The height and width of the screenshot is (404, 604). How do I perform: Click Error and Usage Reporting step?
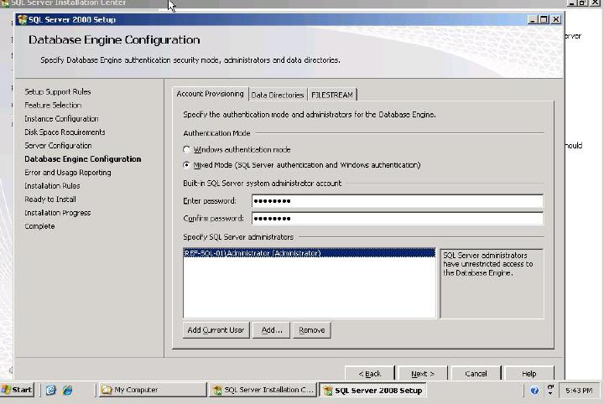coord(68,173)
